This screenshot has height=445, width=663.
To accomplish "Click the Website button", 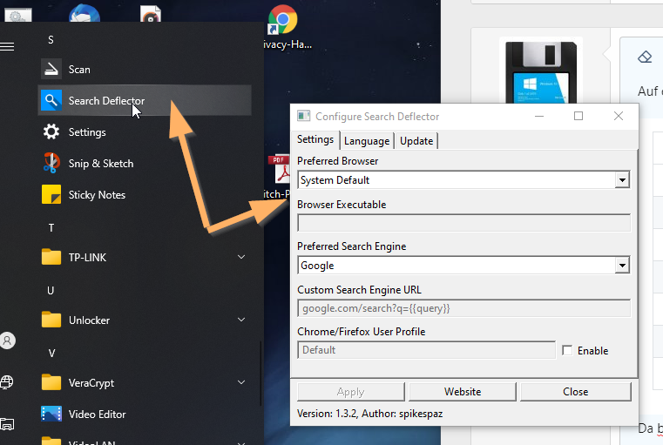I will 463,392.
